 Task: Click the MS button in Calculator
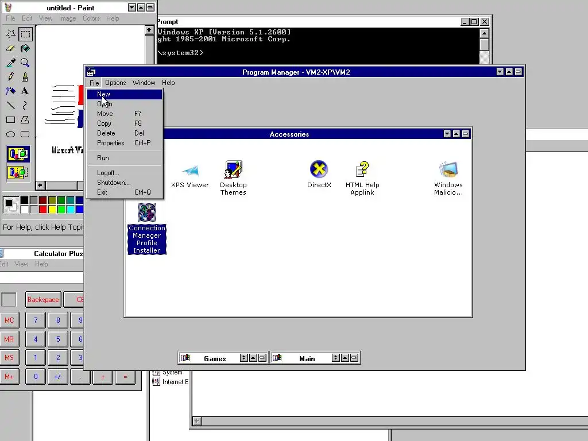9,358
